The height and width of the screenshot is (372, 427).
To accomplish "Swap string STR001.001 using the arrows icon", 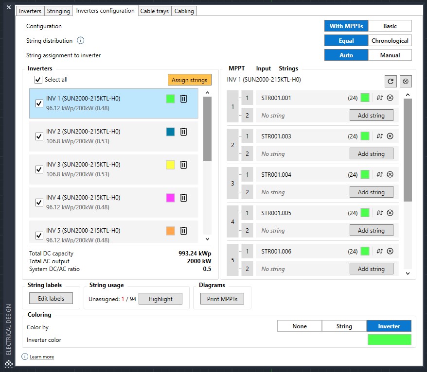I will (380, 98).
